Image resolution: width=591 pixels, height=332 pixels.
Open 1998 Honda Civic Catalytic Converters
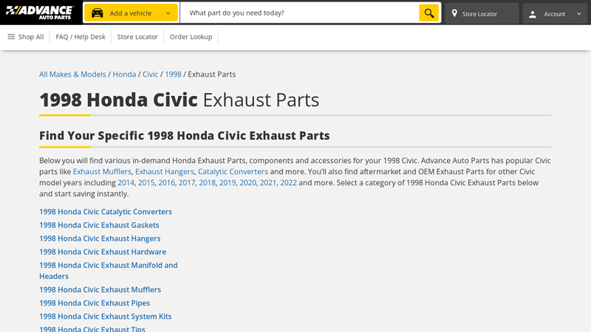(x=106, y=212)
